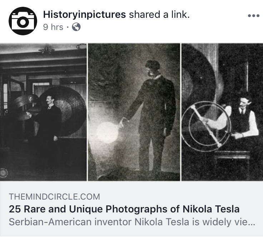Image resolution: width=263 pixels, height=242 pixels.
Task: Click the globe public privacy icon
Action: point(76,27)
